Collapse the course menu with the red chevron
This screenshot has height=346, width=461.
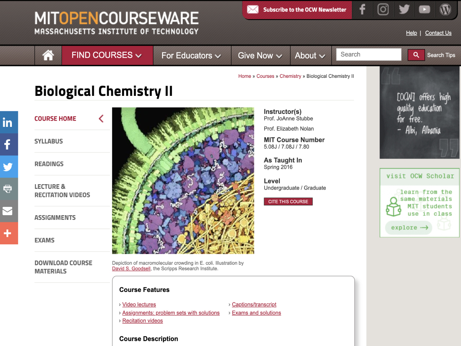click(x=101, y=119)
